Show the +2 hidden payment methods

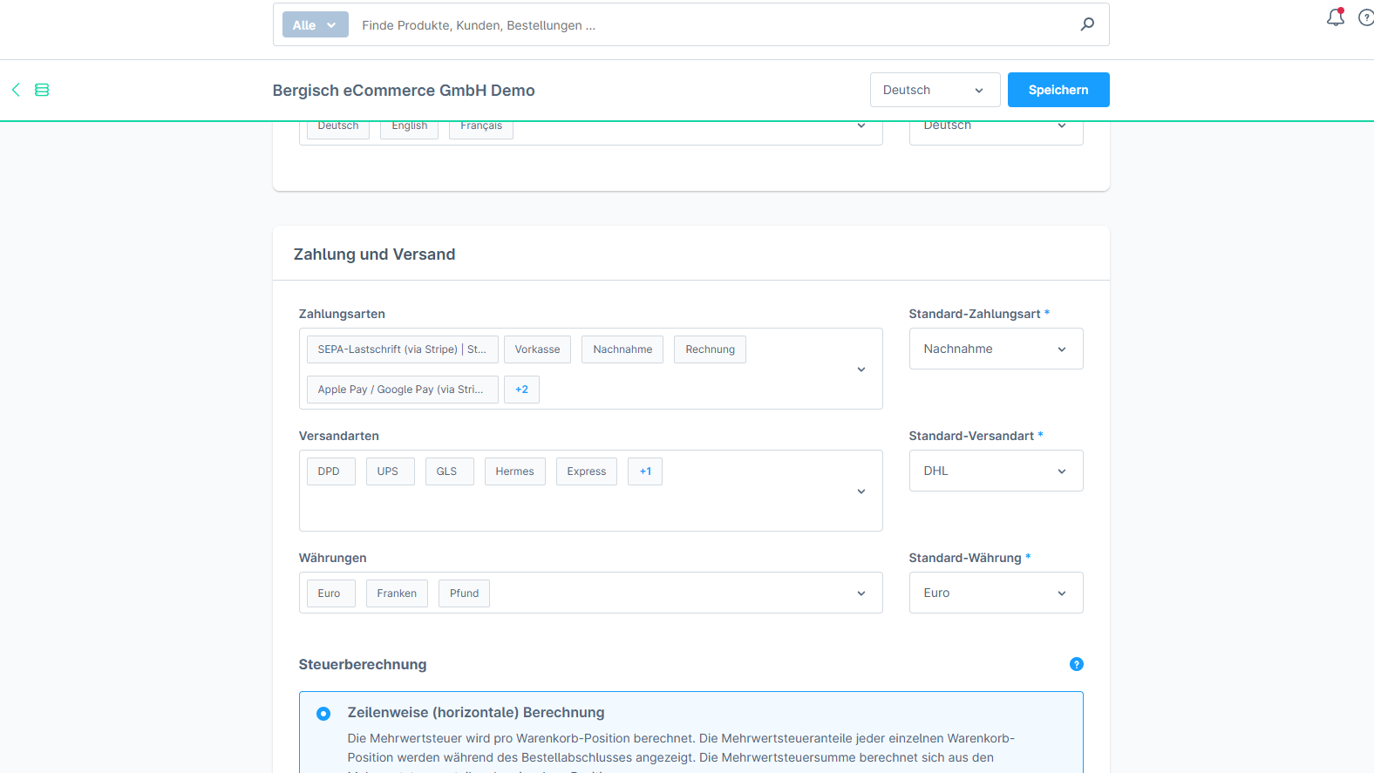[x=521, y=390]
